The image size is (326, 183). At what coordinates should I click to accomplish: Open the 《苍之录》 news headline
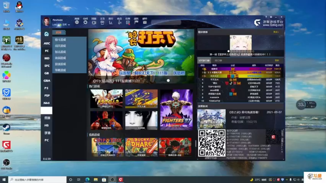[244, 112]
